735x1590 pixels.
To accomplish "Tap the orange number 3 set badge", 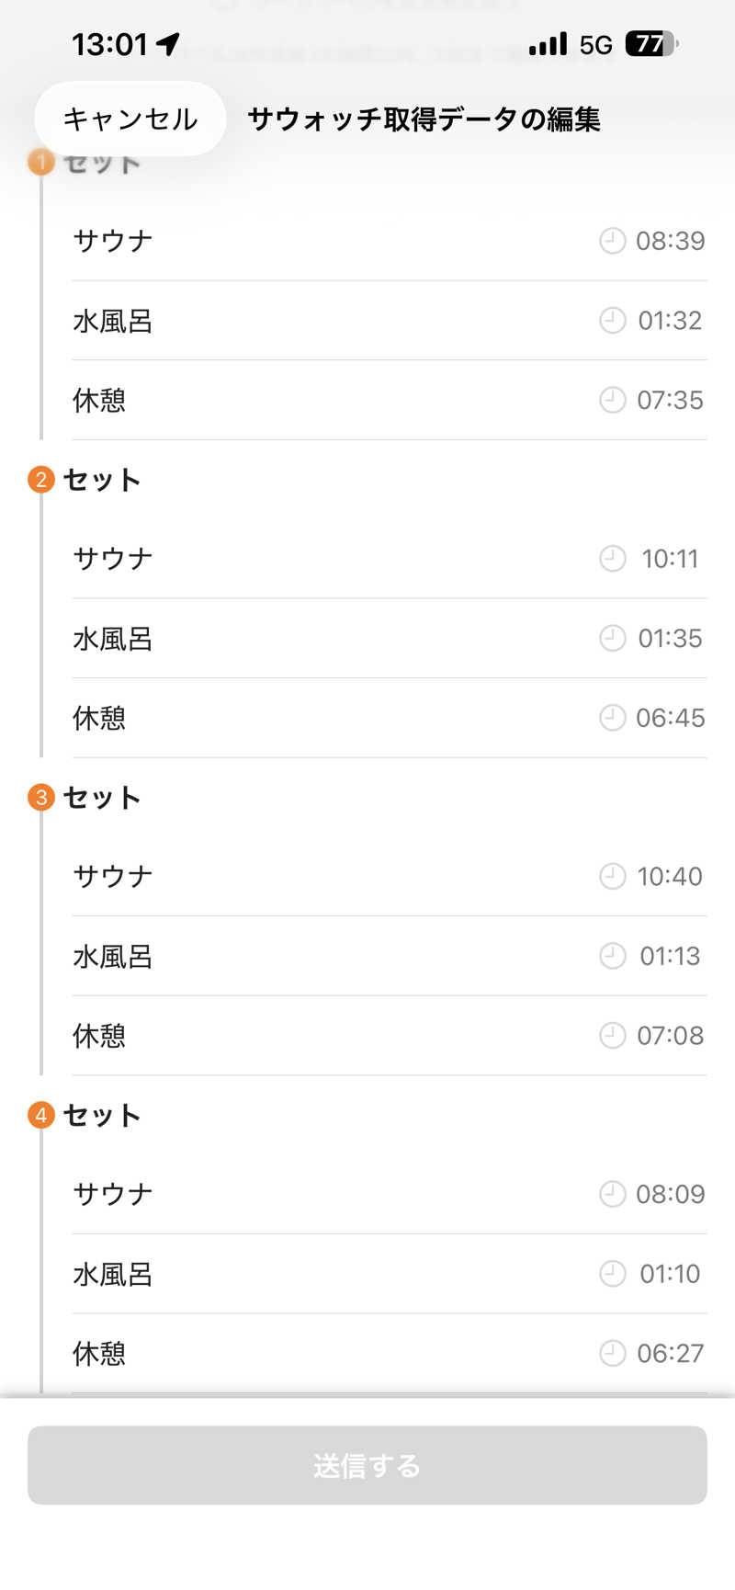I will tap(41, 798).
